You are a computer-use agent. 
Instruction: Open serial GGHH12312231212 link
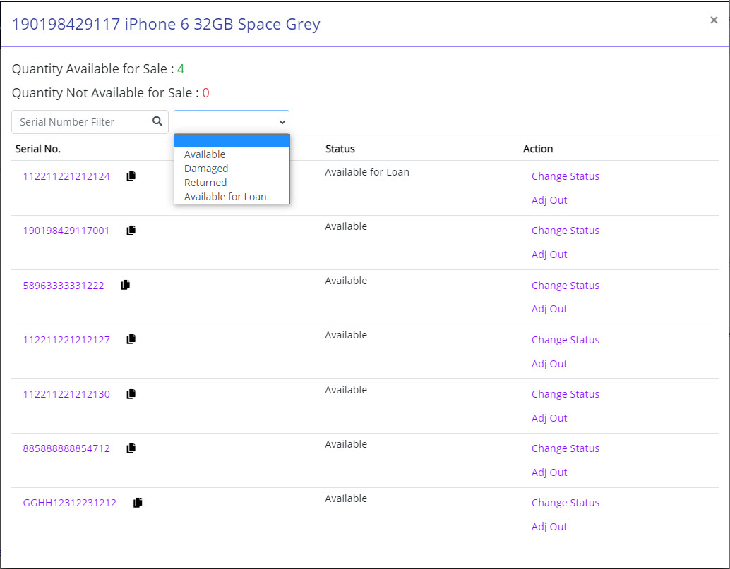coord(70,503)
